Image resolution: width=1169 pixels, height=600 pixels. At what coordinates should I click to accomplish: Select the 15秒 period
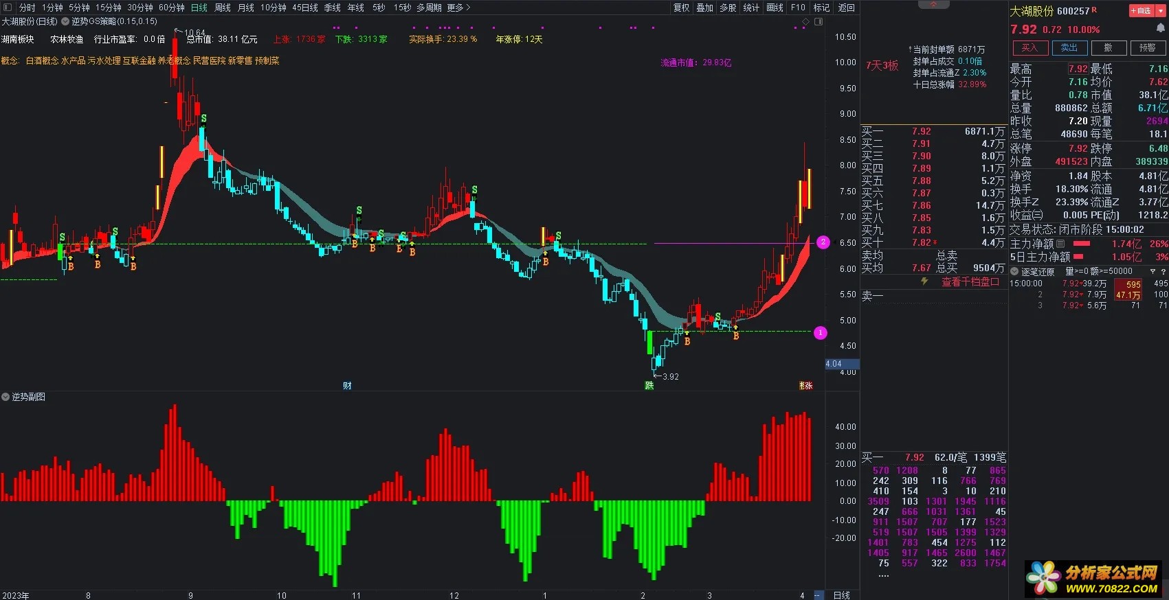click(402, 8)
